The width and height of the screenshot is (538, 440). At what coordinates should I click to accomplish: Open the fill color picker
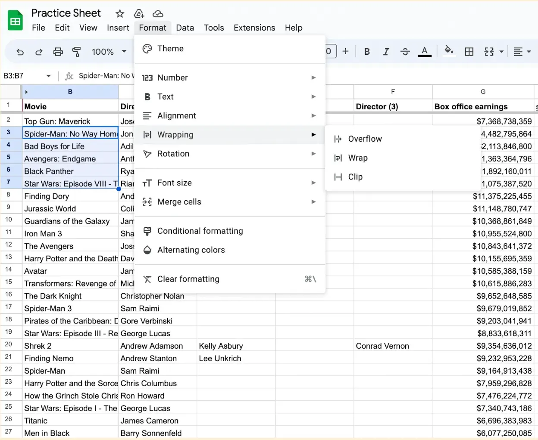point(449,51)
